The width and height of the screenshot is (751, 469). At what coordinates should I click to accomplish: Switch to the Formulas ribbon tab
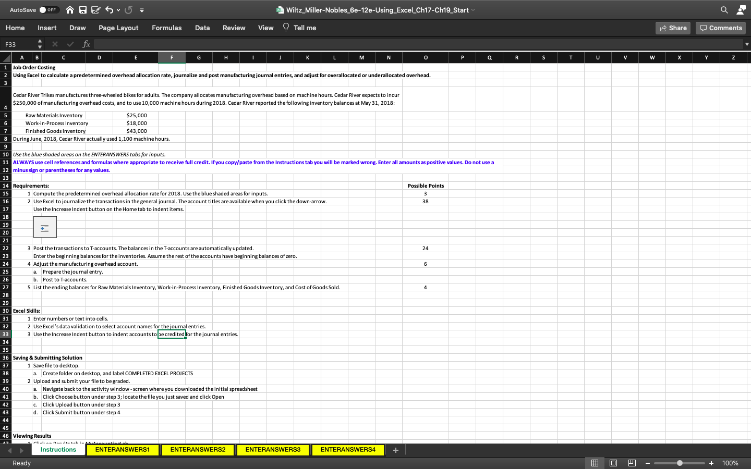point(166,28)
